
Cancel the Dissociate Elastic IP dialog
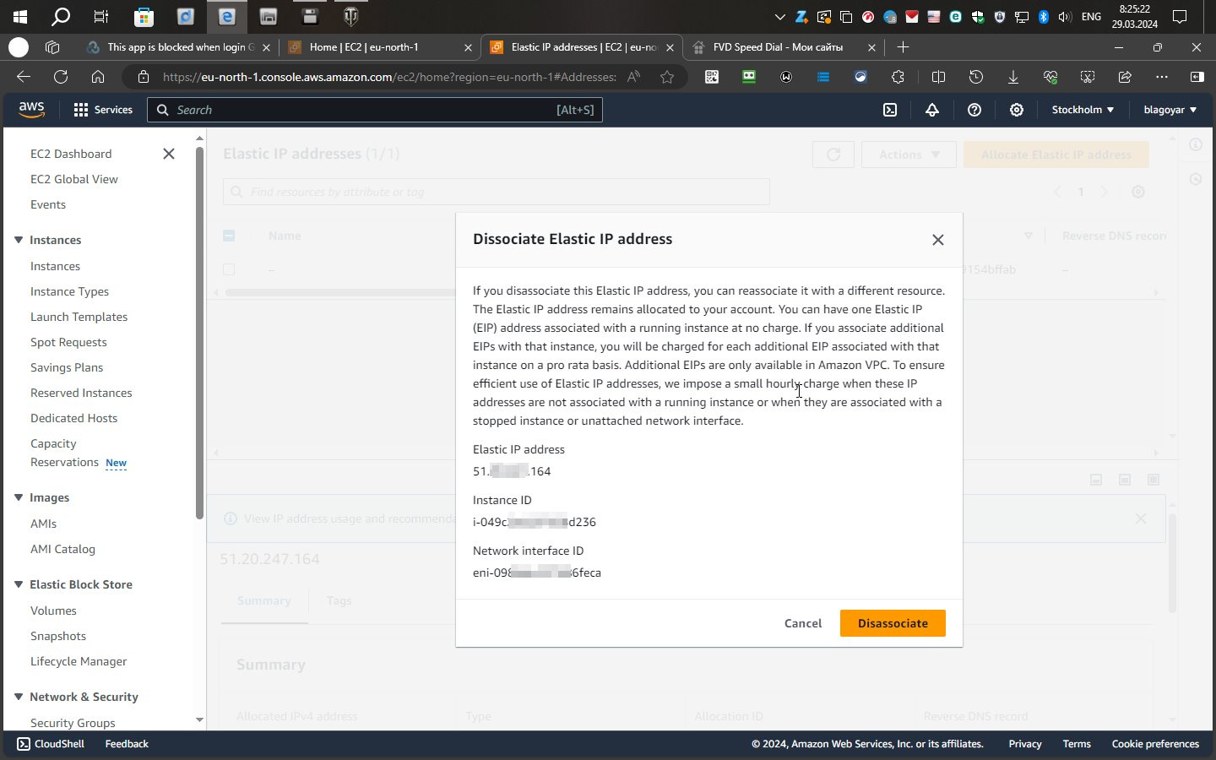point(802,623)
